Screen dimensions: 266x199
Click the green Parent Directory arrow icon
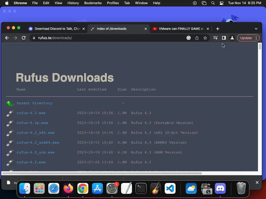tap(10, 103)
